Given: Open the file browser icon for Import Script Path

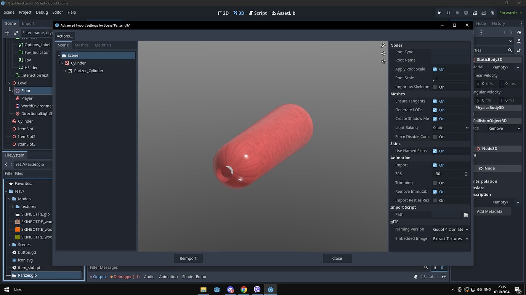Looking at the screenshot, I should coord(465,214).
